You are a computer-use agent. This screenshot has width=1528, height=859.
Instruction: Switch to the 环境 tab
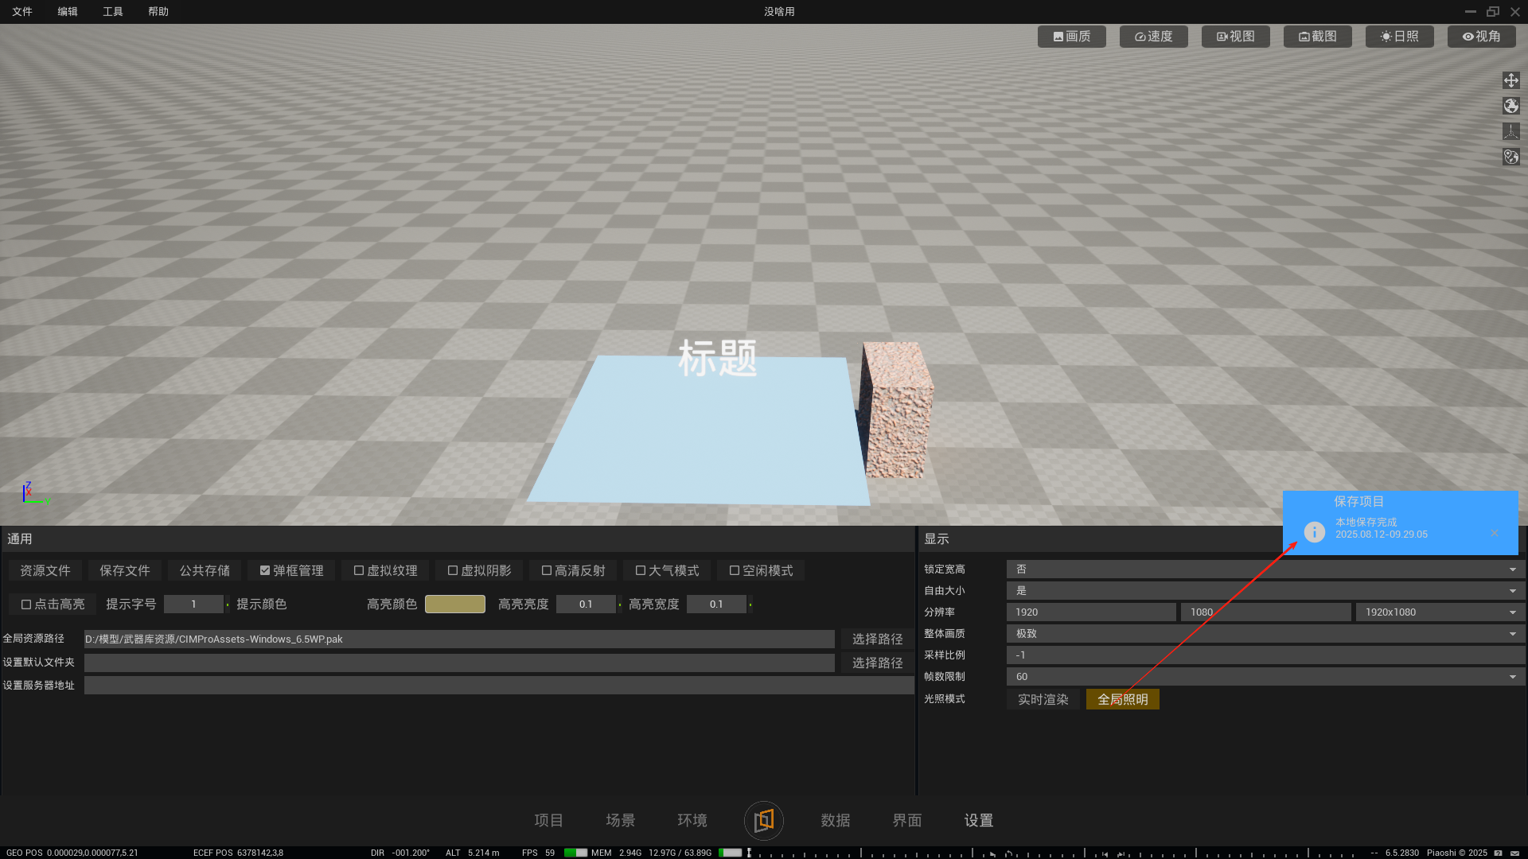[692, 820]
